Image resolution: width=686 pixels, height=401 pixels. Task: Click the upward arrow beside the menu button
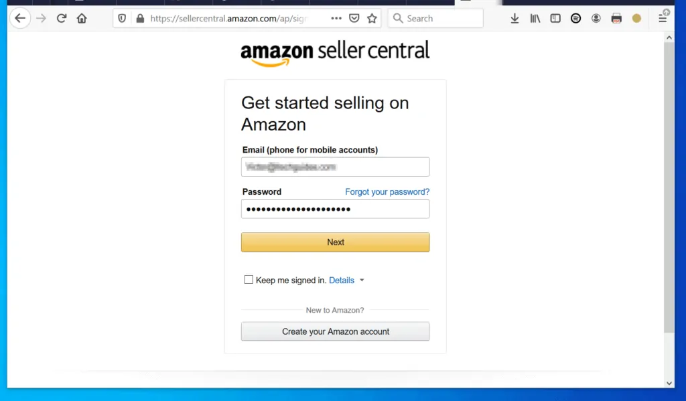pos(667,12)
